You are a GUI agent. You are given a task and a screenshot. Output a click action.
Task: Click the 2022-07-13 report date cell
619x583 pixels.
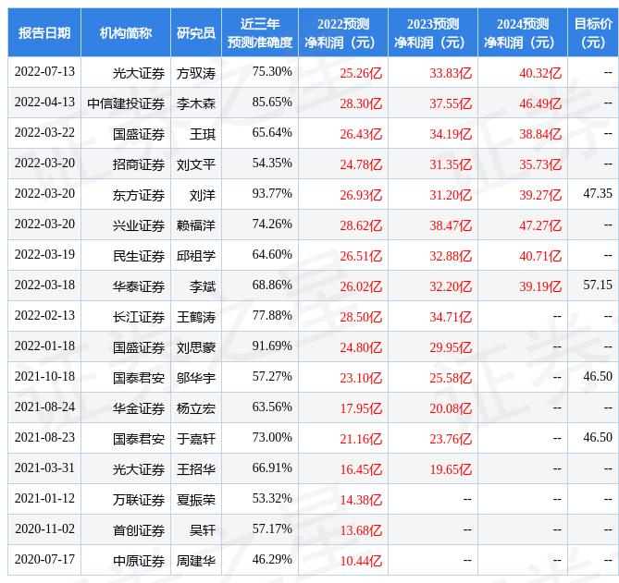click(x=44, y=72)
